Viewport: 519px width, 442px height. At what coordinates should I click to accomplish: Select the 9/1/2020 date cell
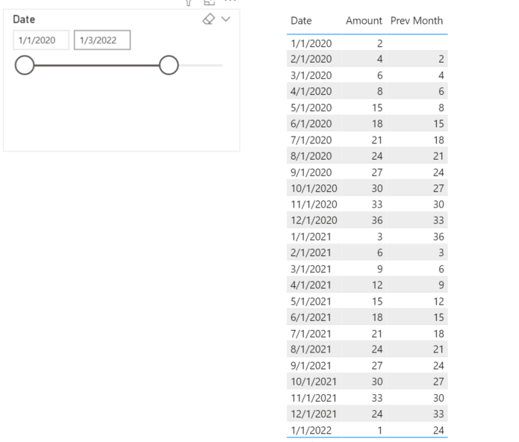(311, 172)
